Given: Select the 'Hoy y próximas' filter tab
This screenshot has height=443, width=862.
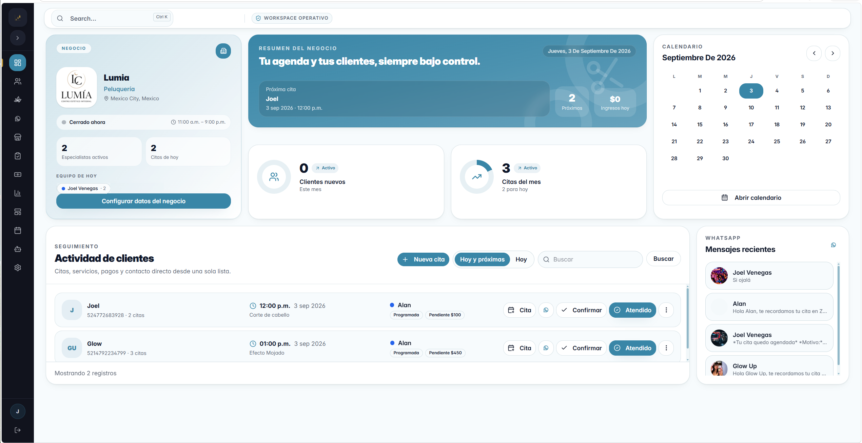Looking at the screenshot, I should pos(482,259).
